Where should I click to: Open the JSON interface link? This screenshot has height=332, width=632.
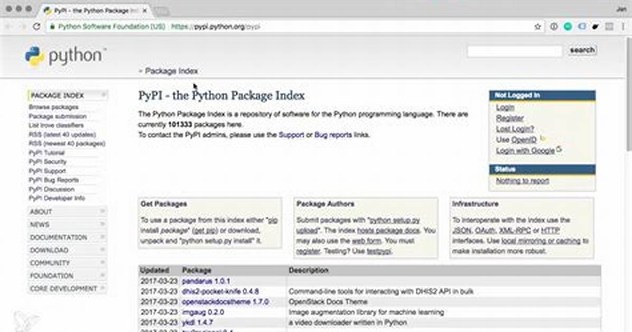pos(461,230)
